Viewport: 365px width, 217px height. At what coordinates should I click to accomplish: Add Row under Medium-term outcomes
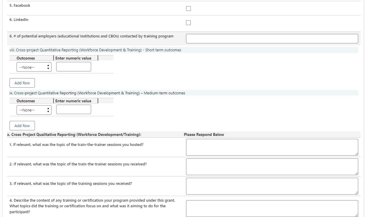[x=22, y=126]
